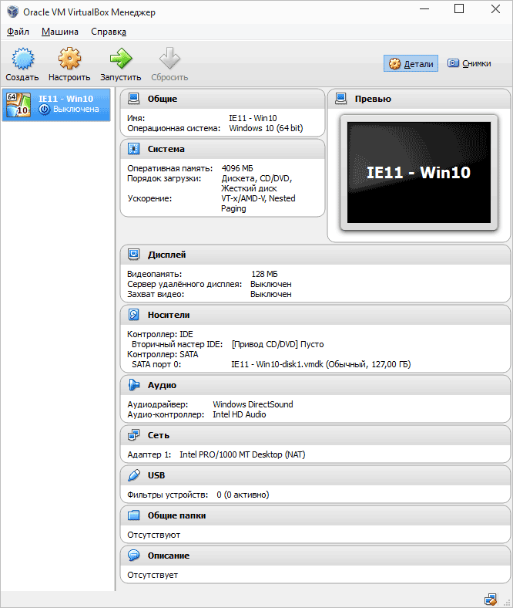The width and height of the screenshot is (513, 608).
Task: Click the Сбросить gray arrow icon
Action: point(169,59)
